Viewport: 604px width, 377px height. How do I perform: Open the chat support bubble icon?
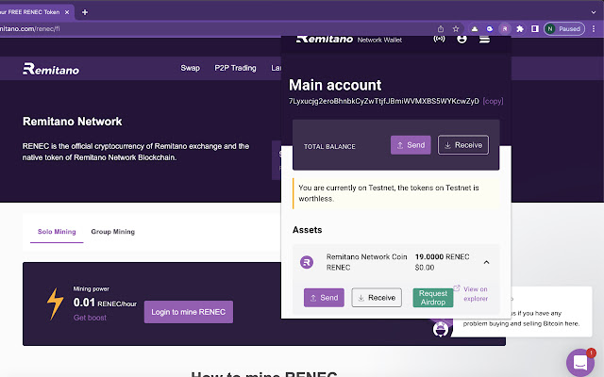pos(581,362)
